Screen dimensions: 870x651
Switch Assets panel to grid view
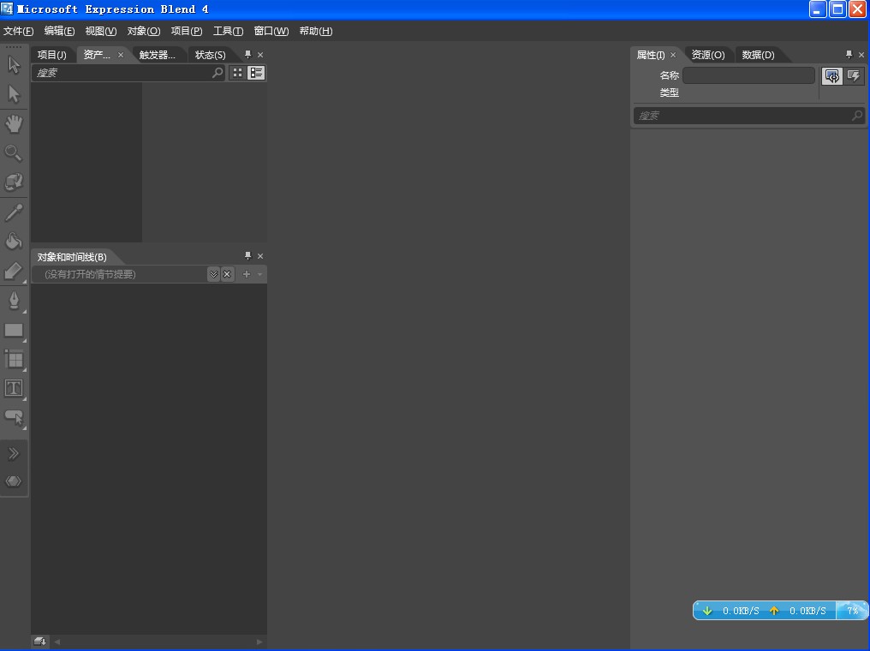coord(237,73)
